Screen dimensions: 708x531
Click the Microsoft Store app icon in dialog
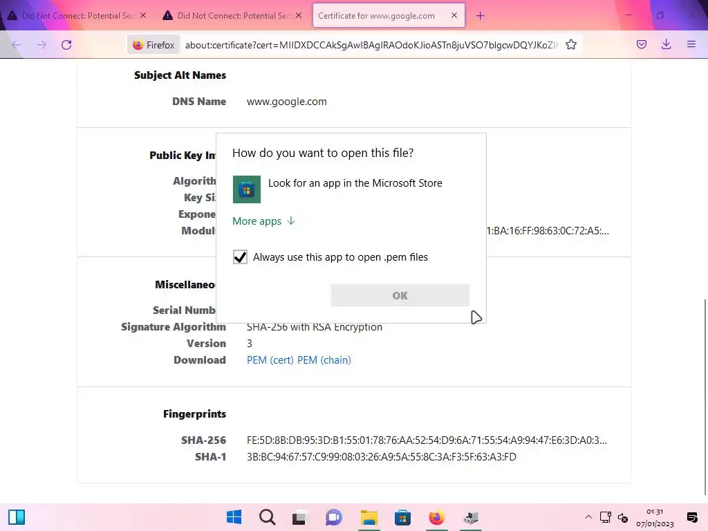pyautogui.click(x=247, y=189)
